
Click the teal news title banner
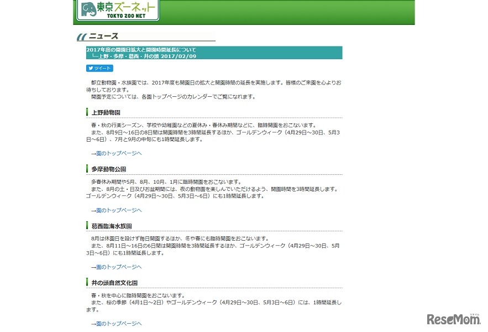214,53
